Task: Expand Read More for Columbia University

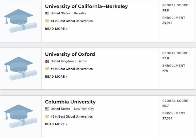Action: [56, 124]
